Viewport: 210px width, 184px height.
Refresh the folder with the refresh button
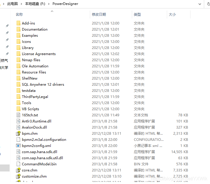[208, 4]
